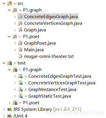106x118 pixels.
Task: Select ConcreteEdgesGraph.java file name
Action: pyautogui.click(x=51, y=17)
